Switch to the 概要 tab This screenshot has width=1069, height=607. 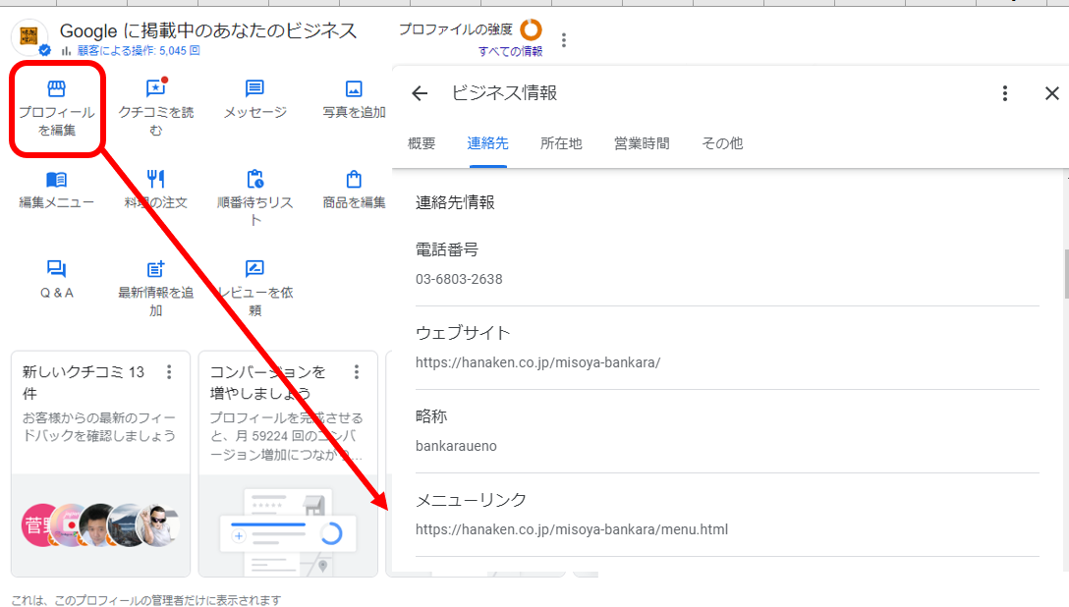tap(422, 143)
